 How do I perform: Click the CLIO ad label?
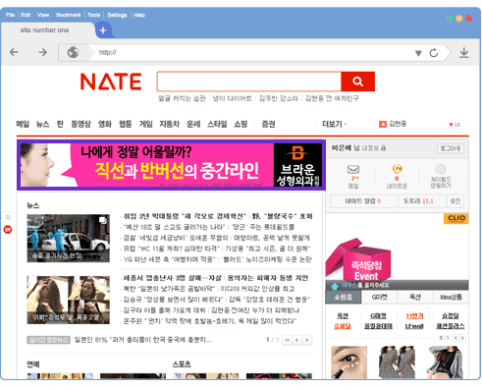pyautogui.click(x=456, y=218)
